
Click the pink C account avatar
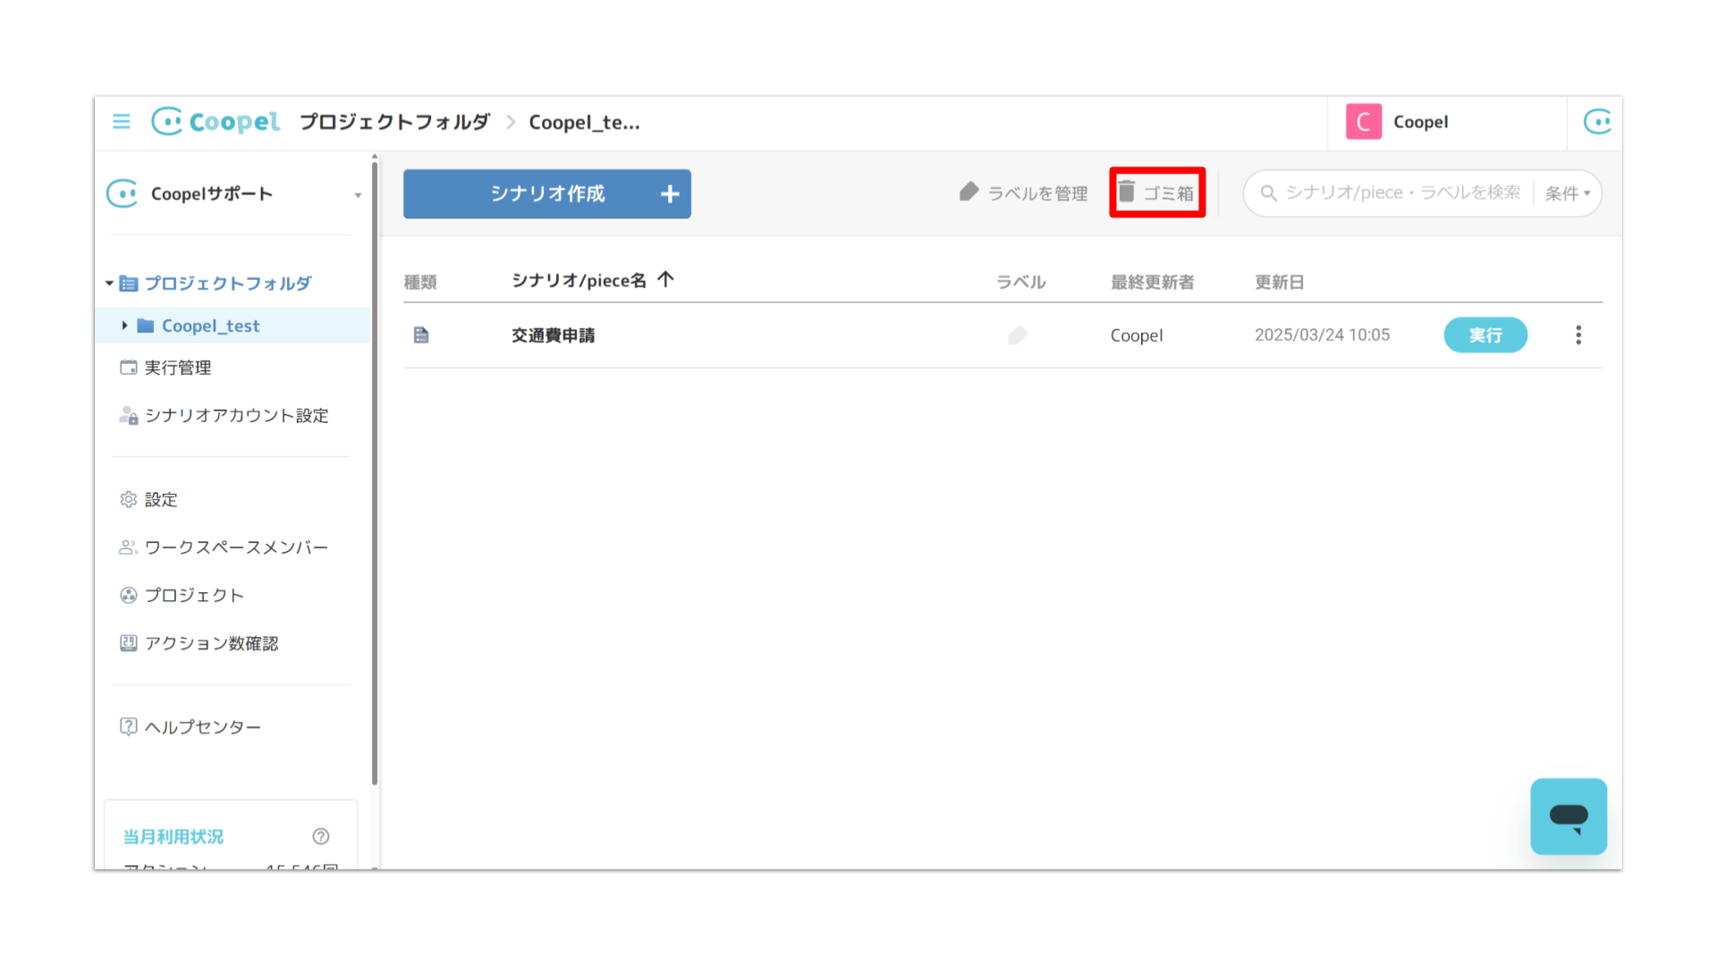click(x=1363, y=122)
